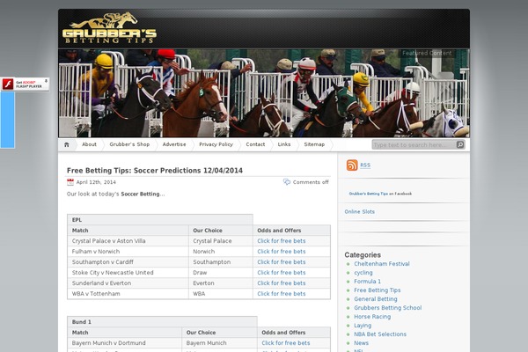528x352 pixels.
Task: Select the Categories sidebar heading
Action: click(363, 255)
